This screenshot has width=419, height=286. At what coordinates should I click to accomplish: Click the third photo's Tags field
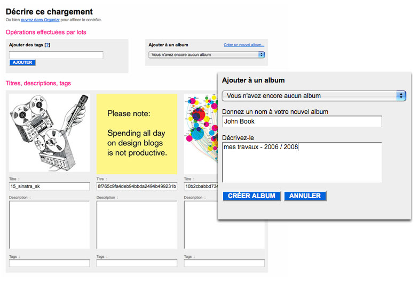pyautogui.click(x=224, y=263)
